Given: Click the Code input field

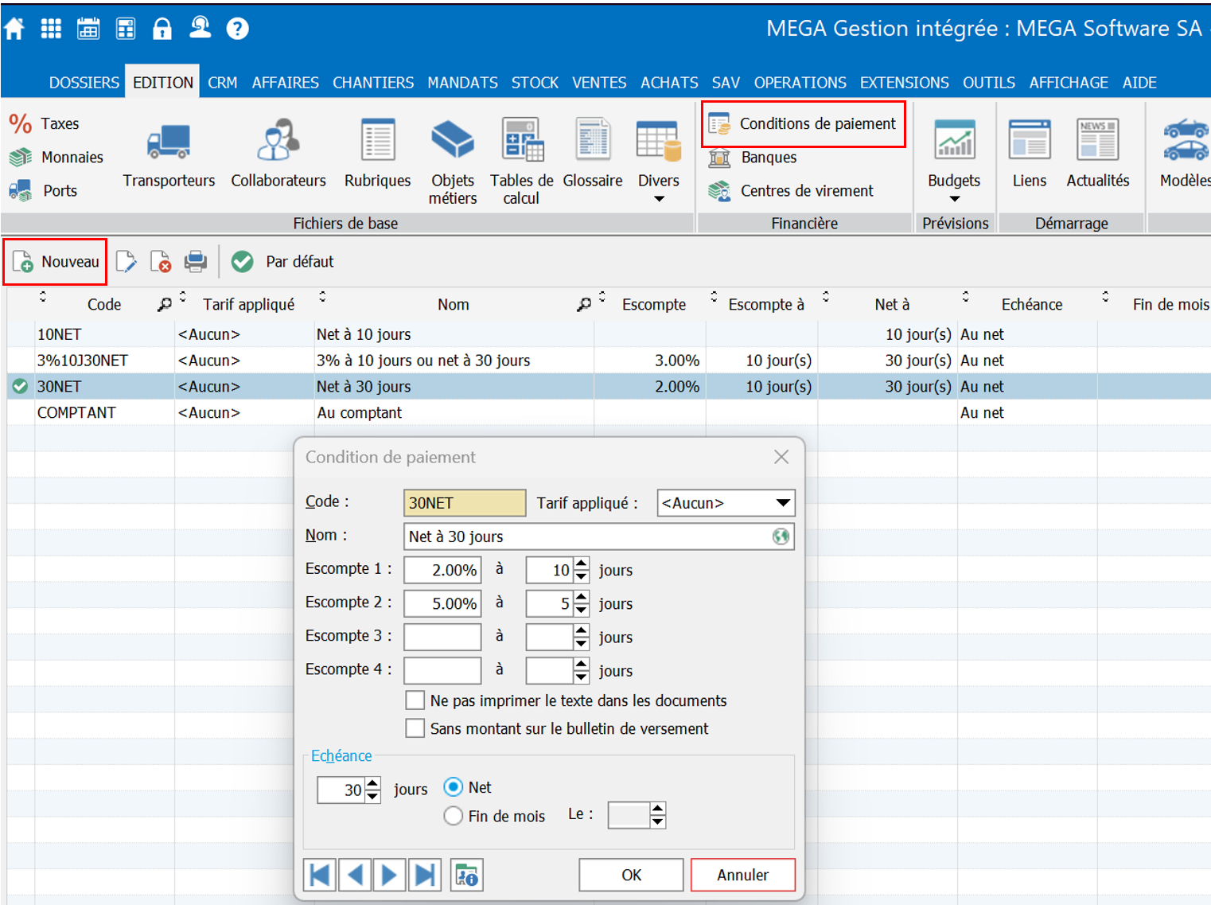Looking at the screenshot, I should point(465,503).
